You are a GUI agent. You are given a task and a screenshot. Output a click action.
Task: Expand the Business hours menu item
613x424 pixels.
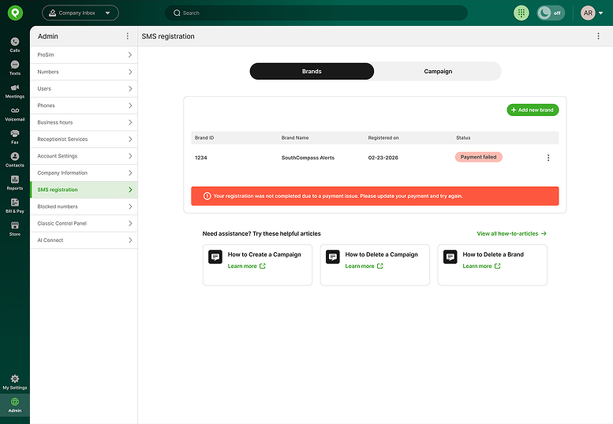click(84, 122)
